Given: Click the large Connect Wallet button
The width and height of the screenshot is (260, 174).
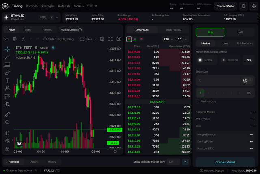Looking at the screenshot, I should pos(225,162).
